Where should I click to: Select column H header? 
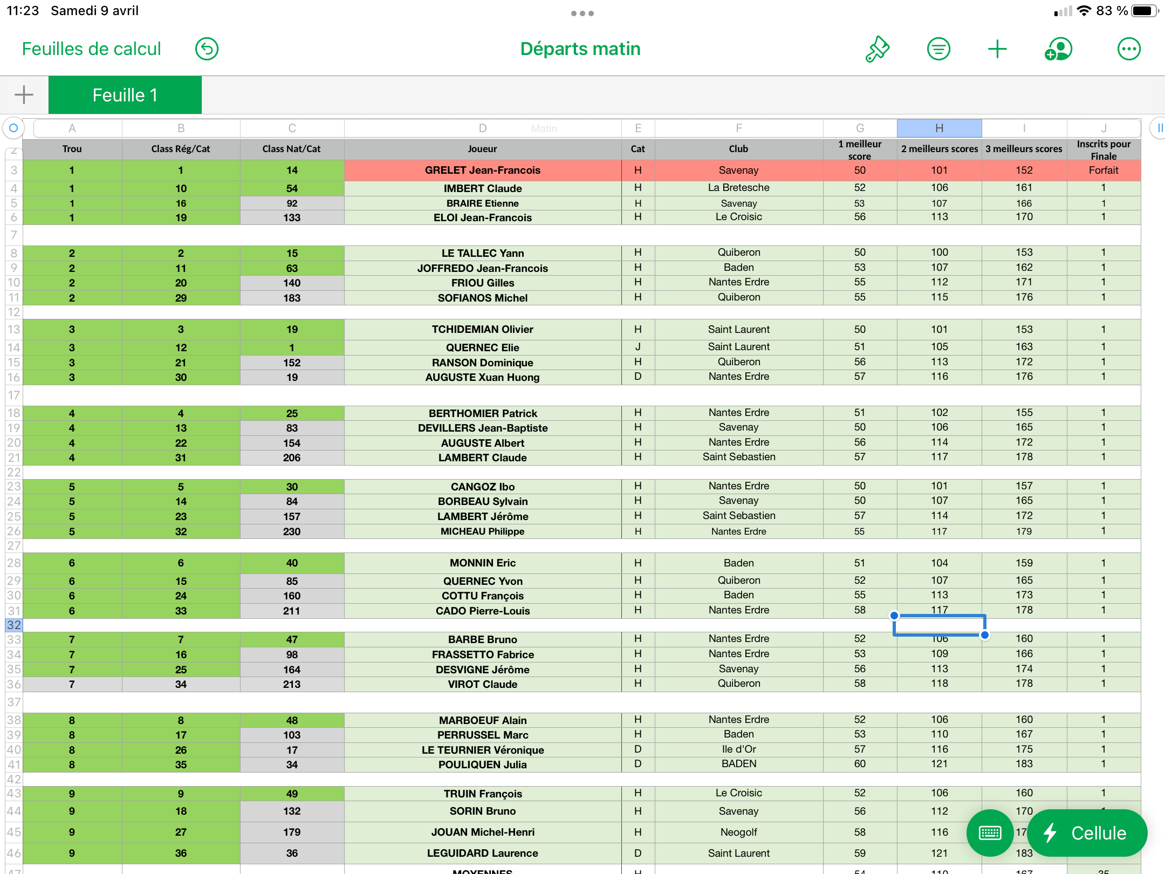click(939, 128)
